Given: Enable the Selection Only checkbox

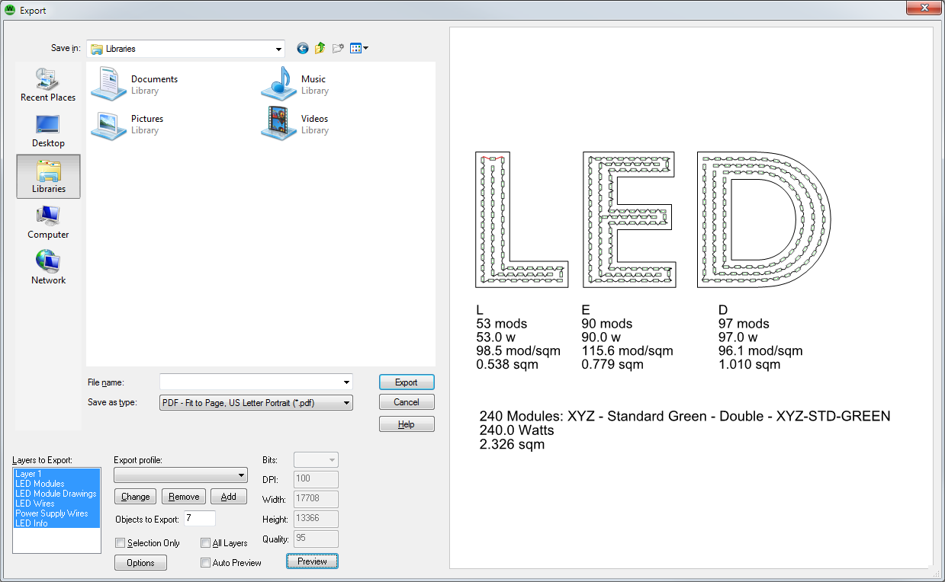Looking at the screenshot, I should click(x=121, y=543).
